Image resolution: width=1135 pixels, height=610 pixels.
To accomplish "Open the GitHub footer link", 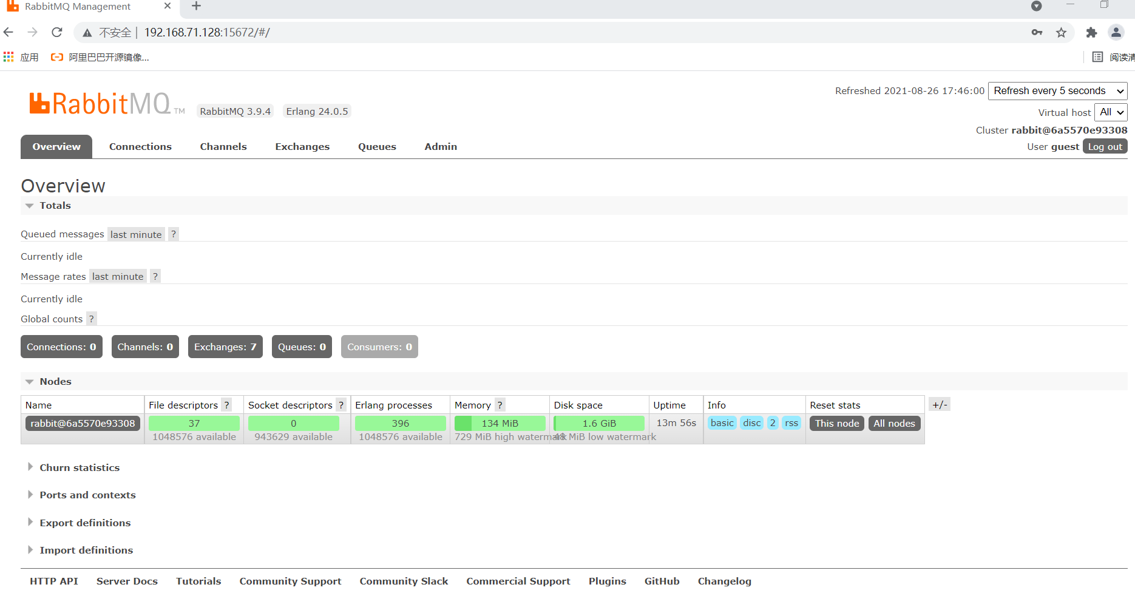I will [x=662, y=581].
